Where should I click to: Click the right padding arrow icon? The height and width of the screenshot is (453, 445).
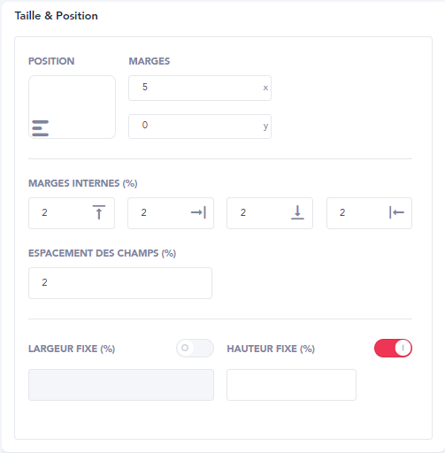coord(198,212)
